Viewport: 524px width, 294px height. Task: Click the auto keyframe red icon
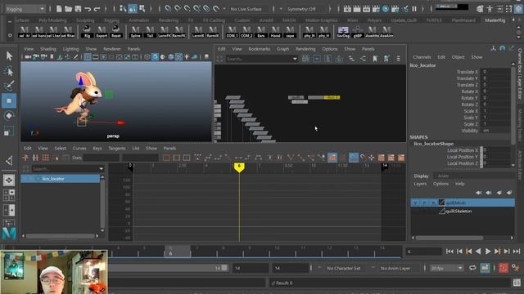click(504, 268)
